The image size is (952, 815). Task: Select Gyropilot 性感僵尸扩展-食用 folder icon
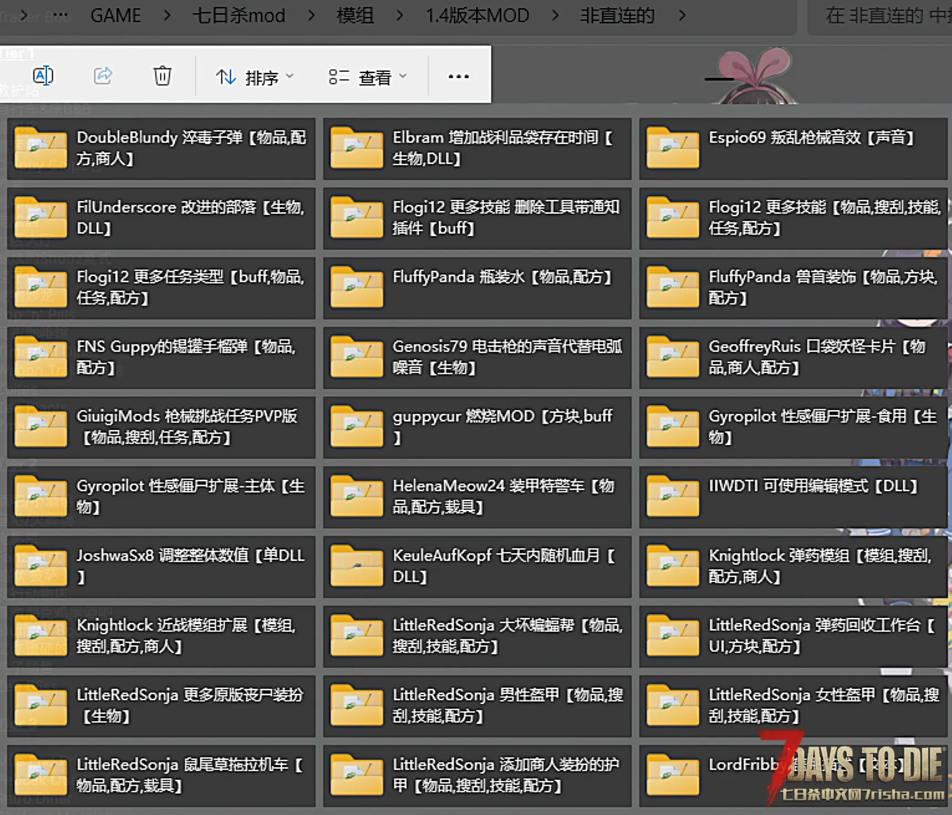point(673,426)
